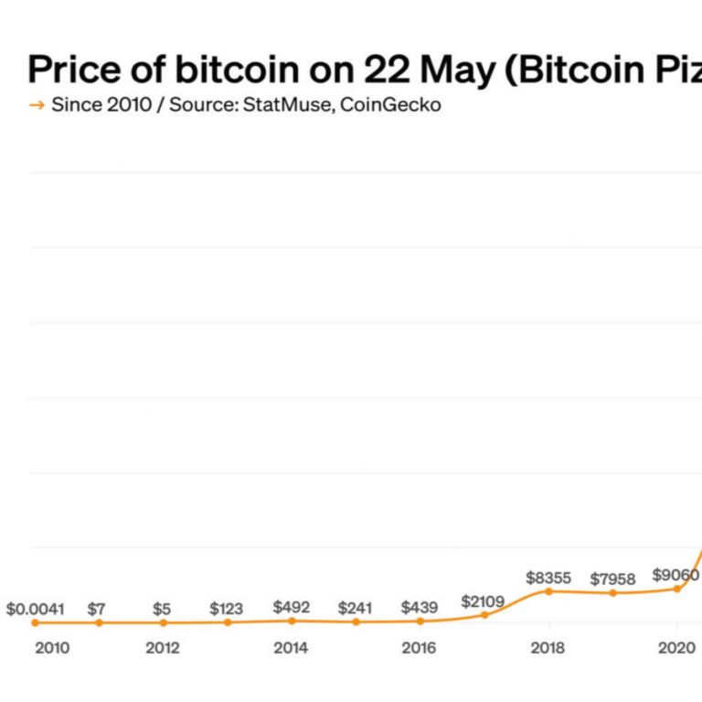Click the 2020 x-axis label
This screenshot has width=702, height=702.
tap(676, 648)
